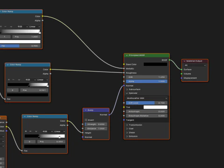Click the Volume socket on Material Output
The image size is (224, 168).
coord(182,74)
